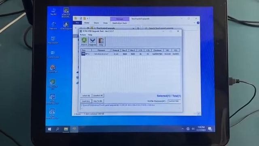Open the File tab in Explorer
Viewport: 259px width, 146px height.
tap(77, 23)
